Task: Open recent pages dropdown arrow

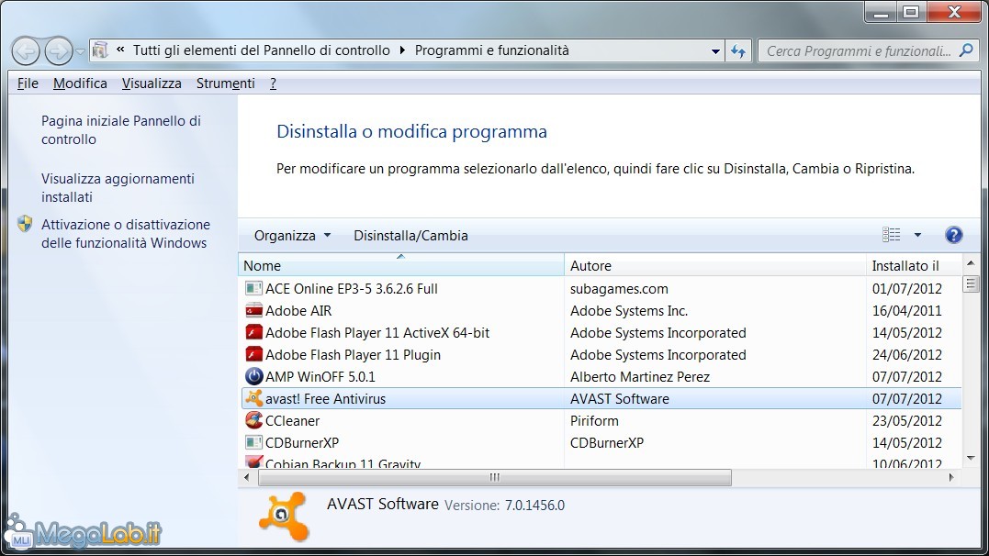Action: pyautogui.click(x=80, y=51)
